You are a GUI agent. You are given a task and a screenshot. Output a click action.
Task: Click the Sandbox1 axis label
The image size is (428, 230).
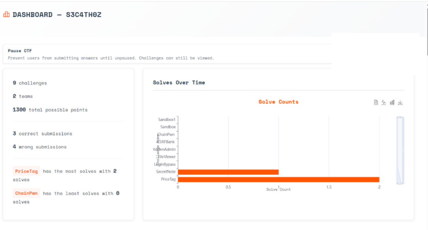click(x=167, y=119)
